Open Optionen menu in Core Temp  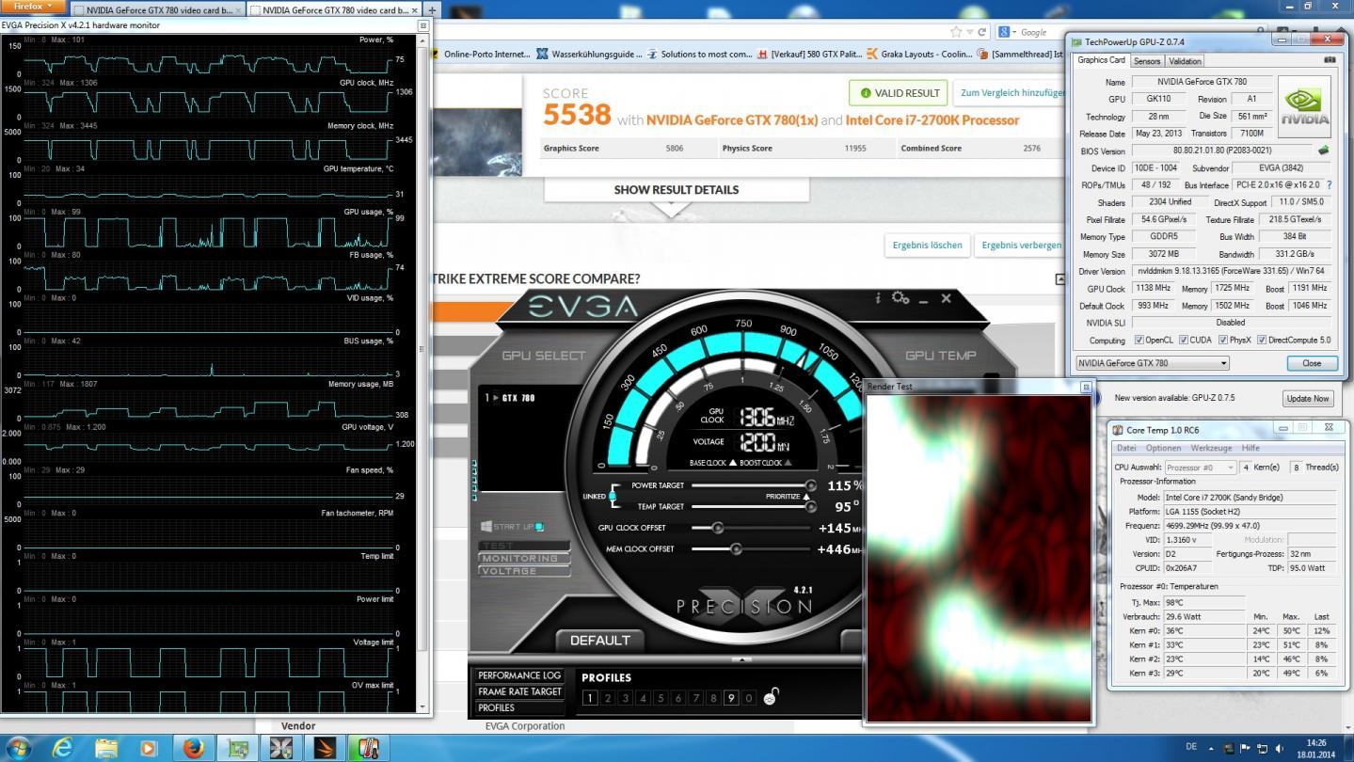(1163, 448)
